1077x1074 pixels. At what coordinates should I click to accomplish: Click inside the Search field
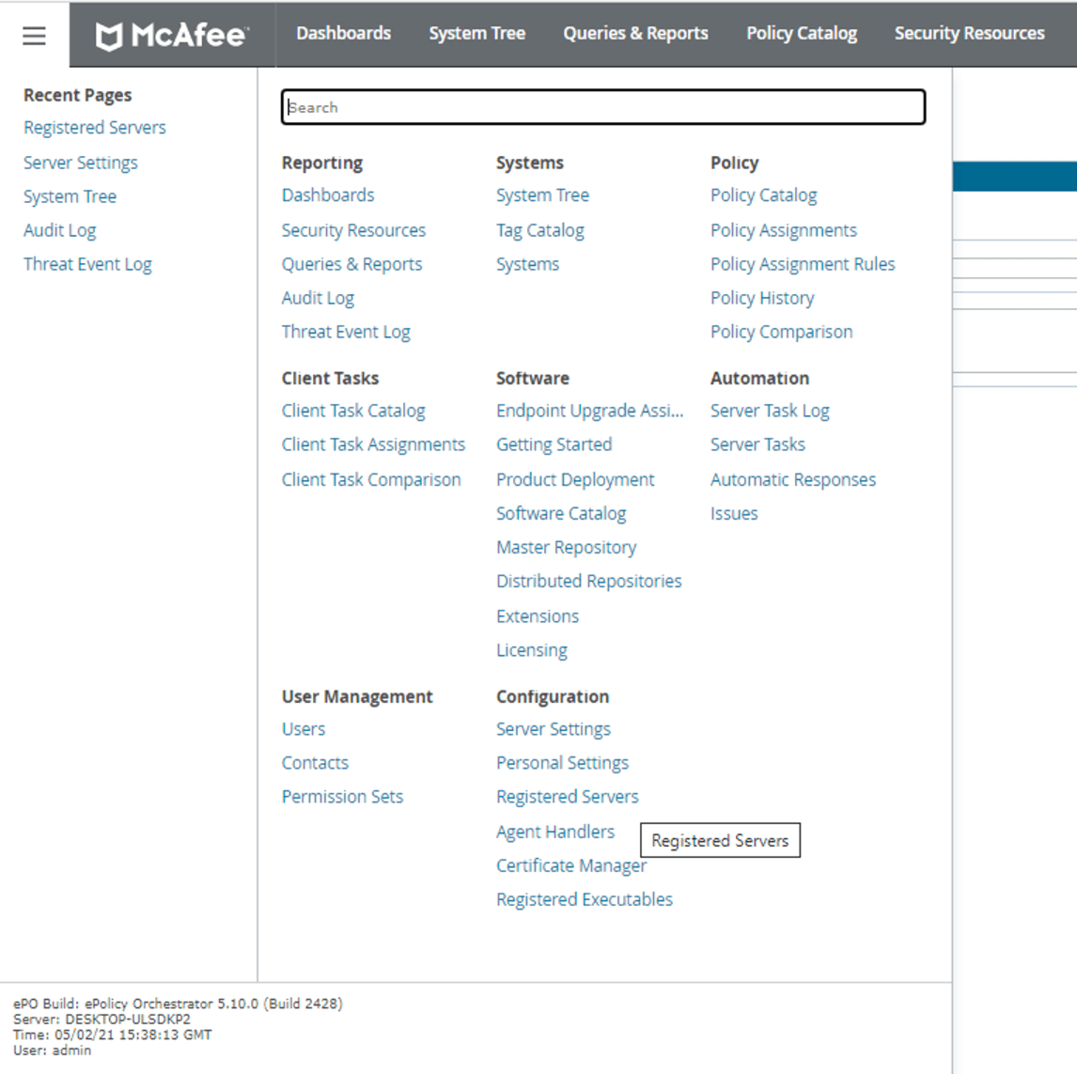click(x=603, y=107)
